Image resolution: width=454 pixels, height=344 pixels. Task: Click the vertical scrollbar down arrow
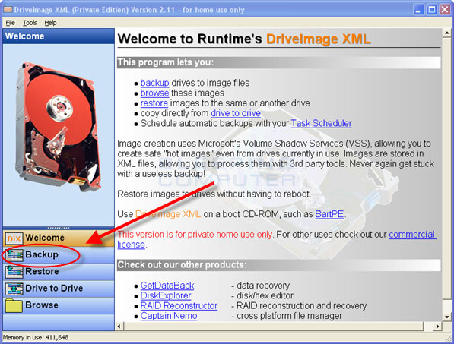coord(446,317)
